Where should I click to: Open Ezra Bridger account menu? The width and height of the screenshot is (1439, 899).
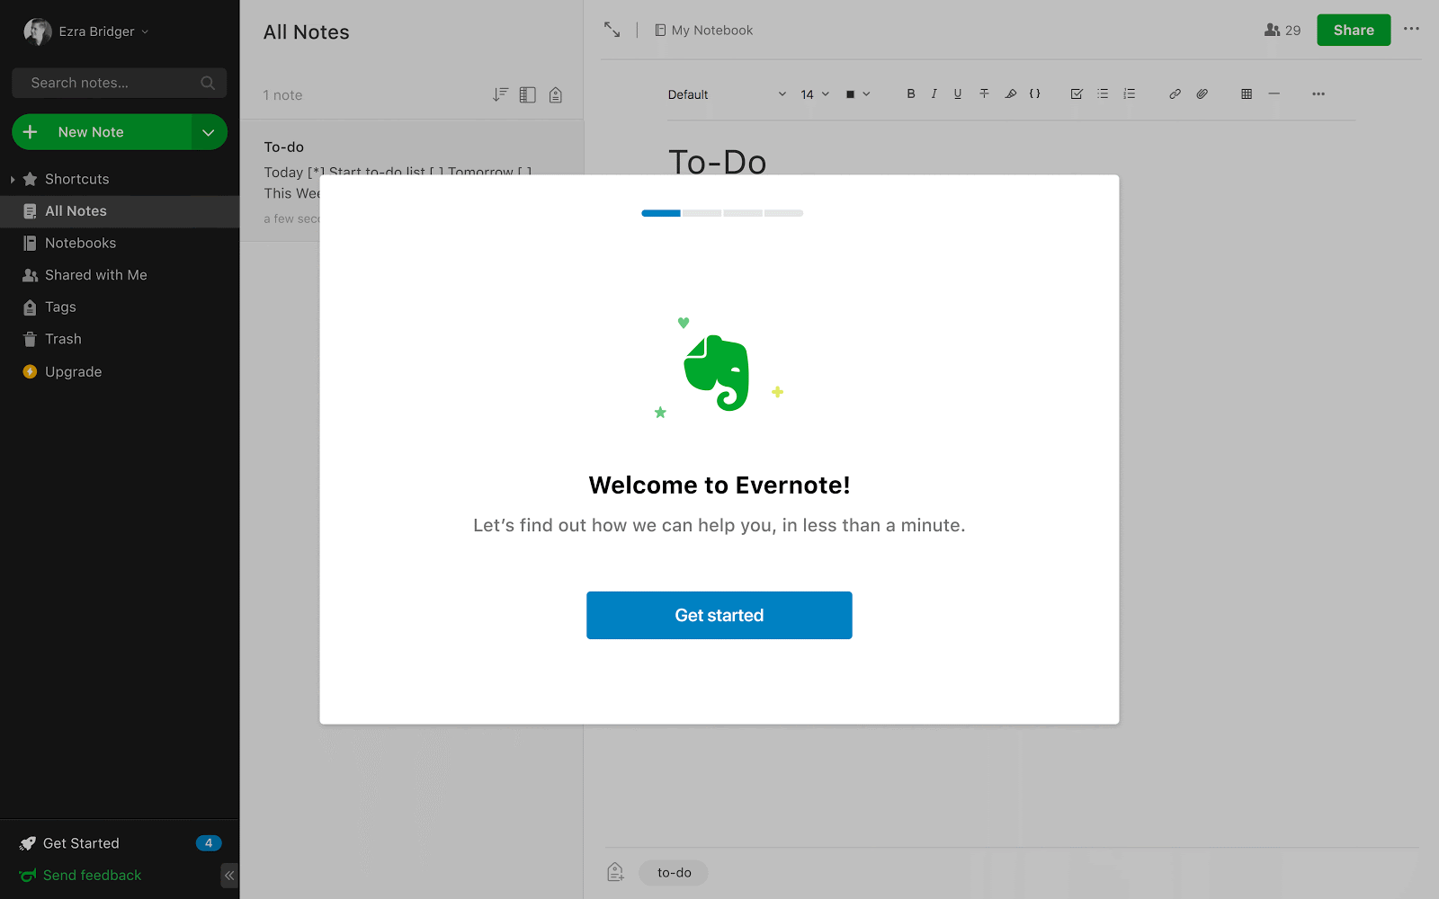86,31
